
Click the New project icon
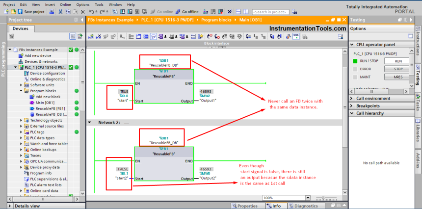coord(6,12)
